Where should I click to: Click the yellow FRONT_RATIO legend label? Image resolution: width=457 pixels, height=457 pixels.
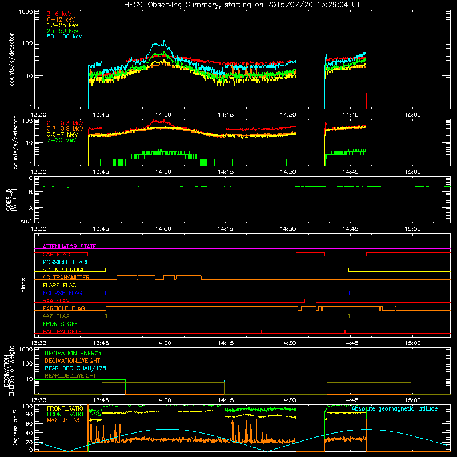65,408
